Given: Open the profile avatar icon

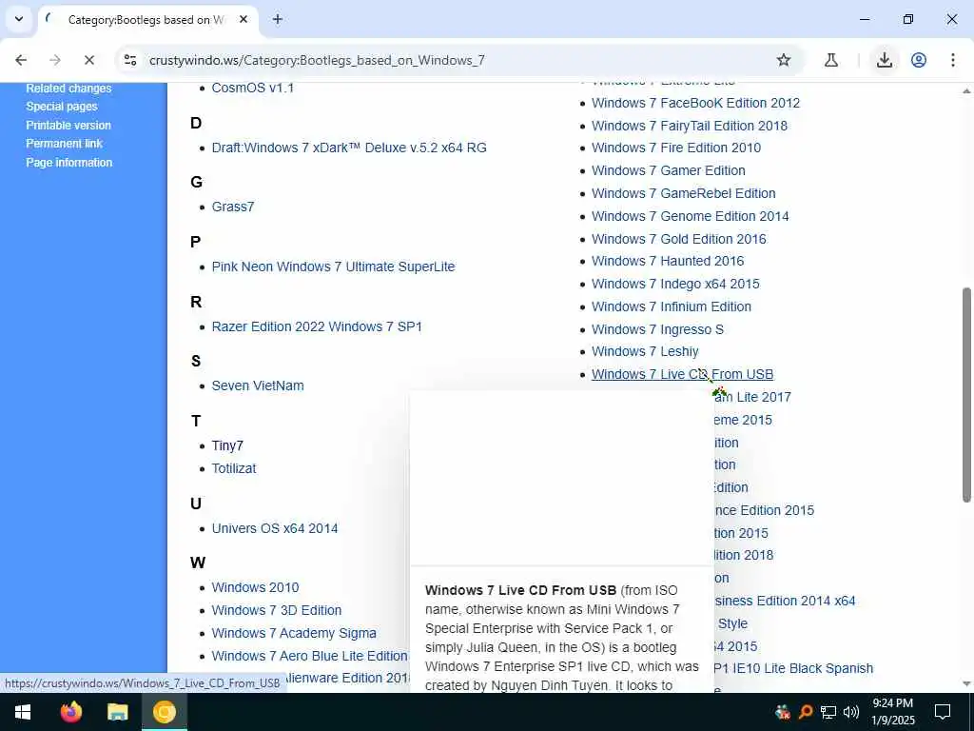Looking at the screenshot, I should point(919,60).
